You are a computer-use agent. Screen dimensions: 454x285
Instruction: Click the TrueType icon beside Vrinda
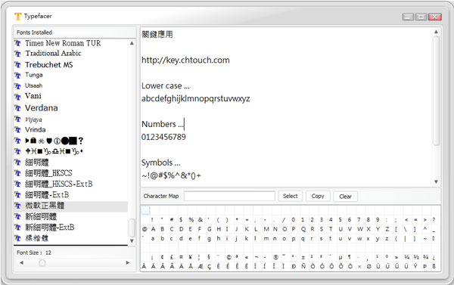pyautogui.click(x=17, y=129)
